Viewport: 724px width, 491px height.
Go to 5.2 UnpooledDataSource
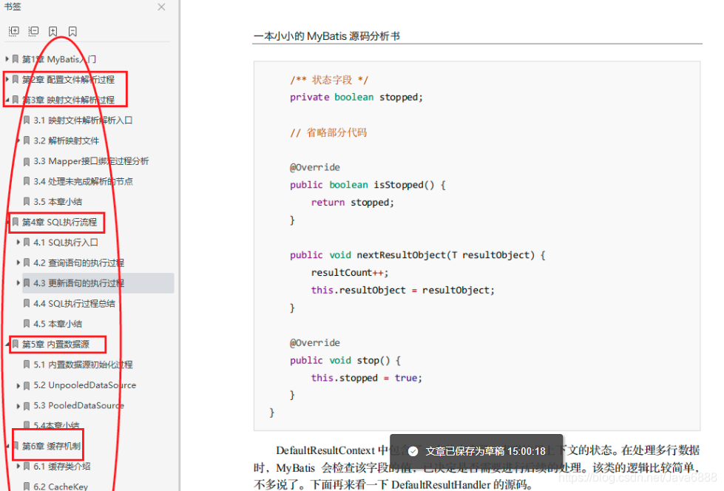point(85,385)
